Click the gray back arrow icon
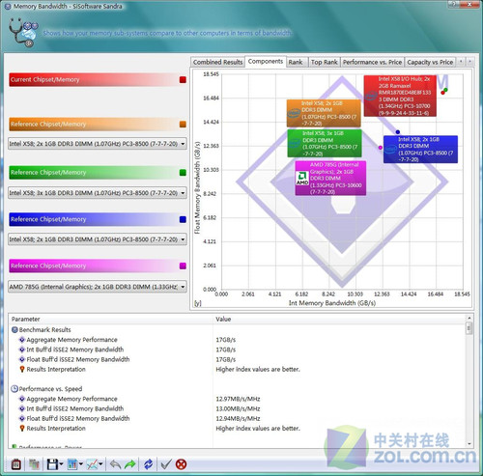 115,464
